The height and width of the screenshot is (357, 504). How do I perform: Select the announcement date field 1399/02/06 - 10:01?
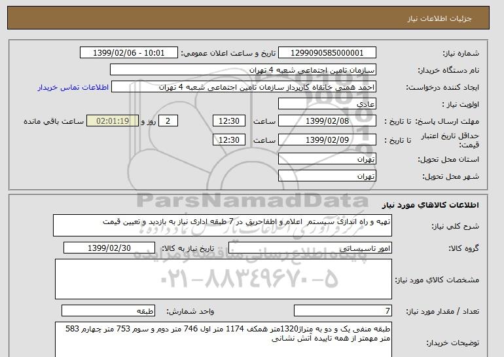click(128, 53)
